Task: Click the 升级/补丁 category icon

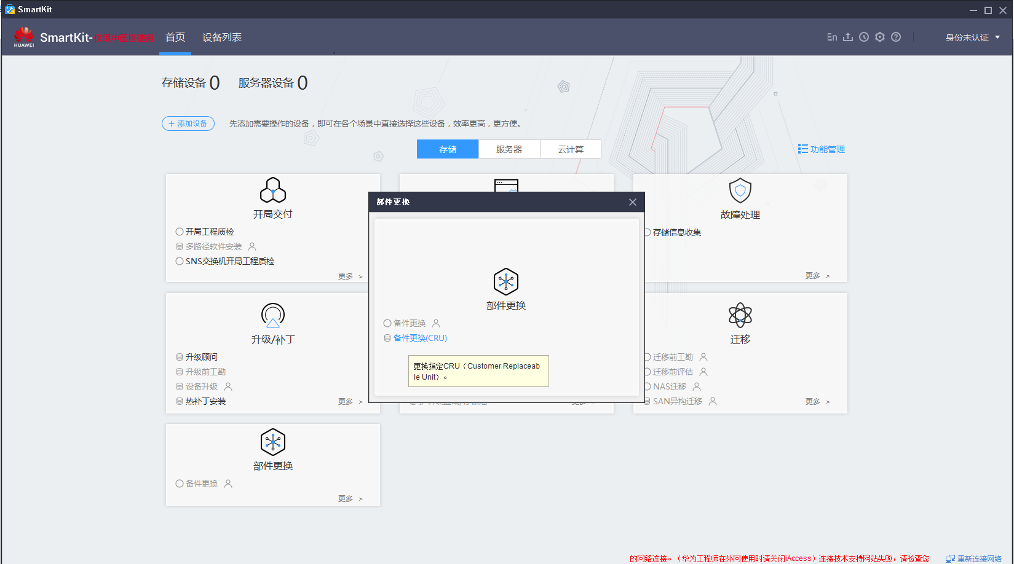Action: [272, 316]
